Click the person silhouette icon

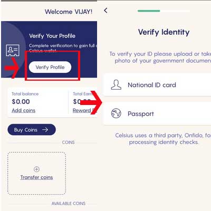pyautogui.click(x=116, y=85)
